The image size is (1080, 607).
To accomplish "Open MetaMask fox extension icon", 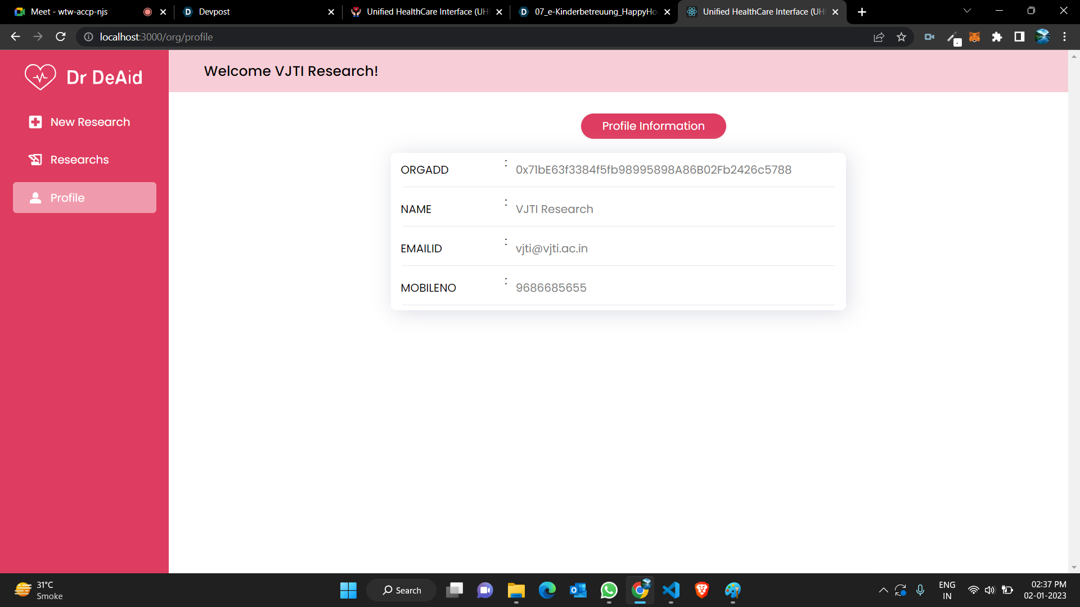I will coord(974,37).
